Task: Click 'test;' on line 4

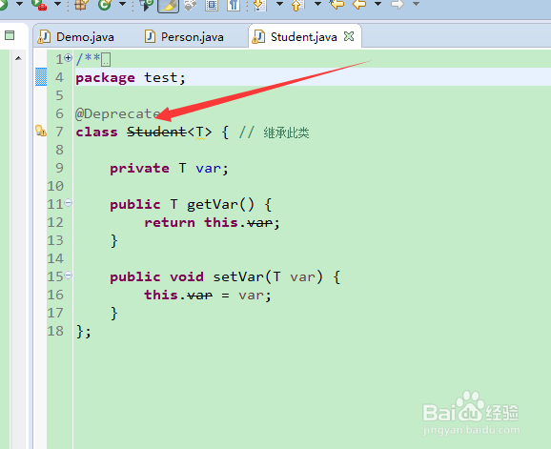Action: pyautogui.click(x=165, y=77)
